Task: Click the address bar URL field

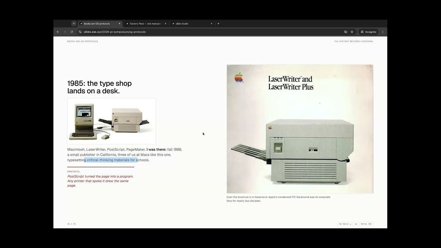Action: (x=210, y=32)
